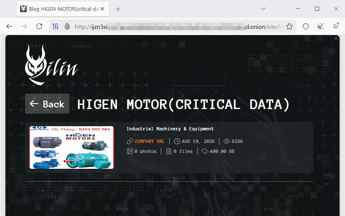
Task: Click the Qilin logo
Action: coord(51,65)
